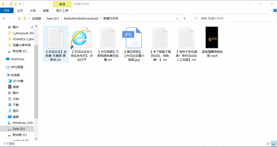
Task: Go to 下载 downloads folder
Action: (x=16, y=105)
